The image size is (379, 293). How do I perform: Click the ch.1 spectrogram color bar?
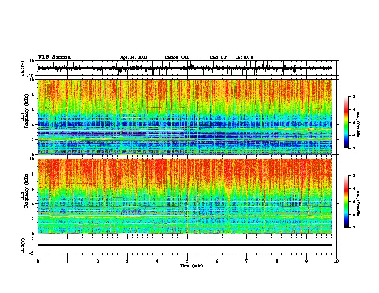click(x=346, y=123)
